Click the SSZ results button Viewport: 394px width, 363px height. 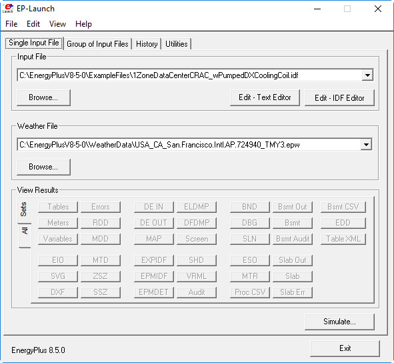[101, 292]
